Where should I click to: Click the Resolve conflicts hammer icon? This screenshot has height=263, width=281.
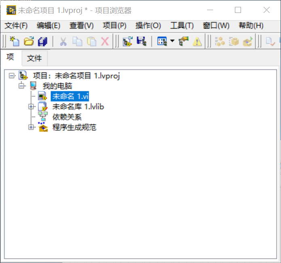[184, 41]
